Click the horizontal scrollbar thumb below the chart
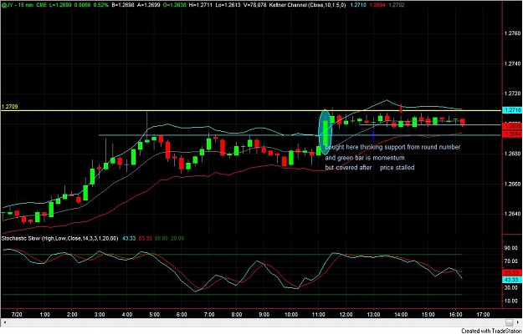 pyautogui.click(x=510, y=322)
